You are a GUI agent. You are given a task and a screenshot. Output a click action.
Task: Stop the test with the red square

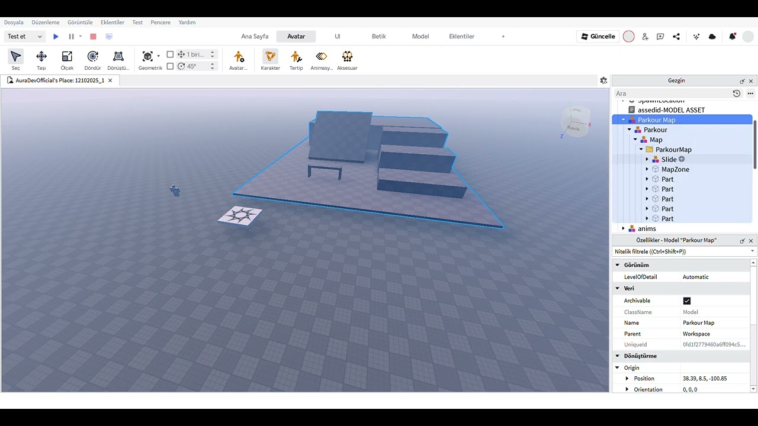tap(93, 37)
